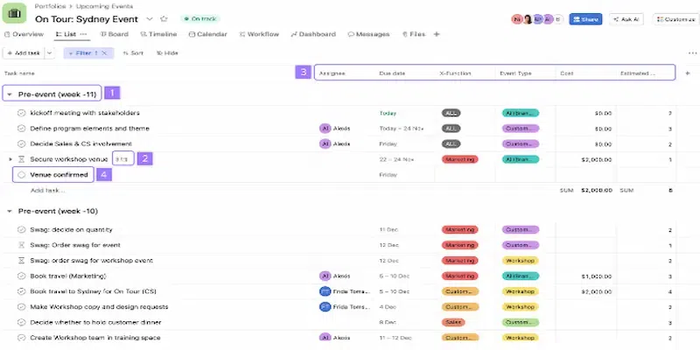Open Ask AI
Viewport: 700px width, 350px height.
(626, 19)
